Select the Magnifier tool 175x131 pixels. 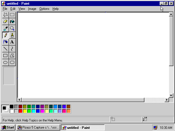(12, 28)
